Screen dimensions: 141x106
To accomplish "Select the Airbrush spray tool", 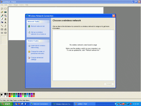I will point(2,22).
